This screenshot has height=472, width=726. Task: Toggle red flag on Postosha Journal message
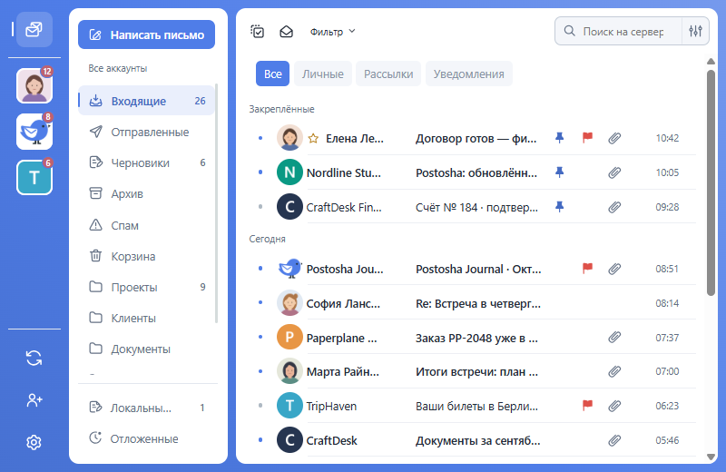[587, 268]
